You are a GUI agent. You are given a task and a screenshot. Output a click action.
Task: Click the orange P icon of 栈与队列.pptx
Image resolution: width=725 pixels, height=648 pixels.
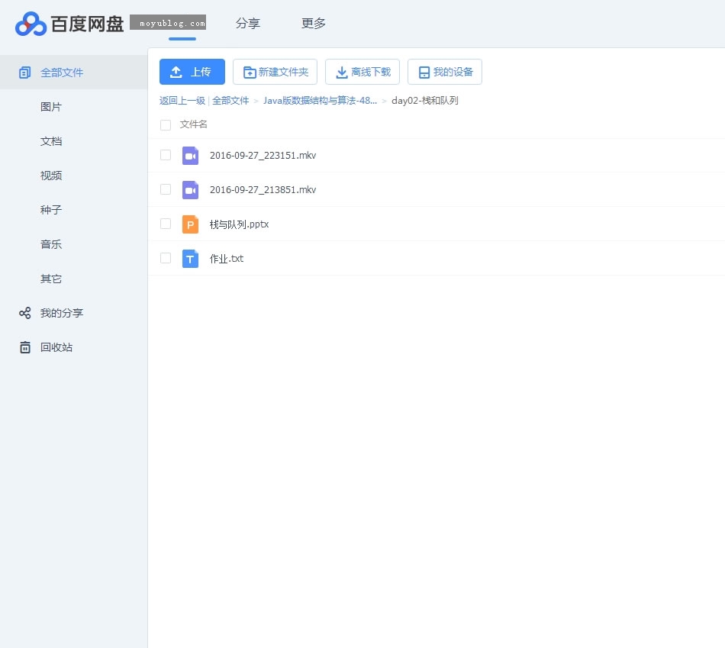pos(190,224)
